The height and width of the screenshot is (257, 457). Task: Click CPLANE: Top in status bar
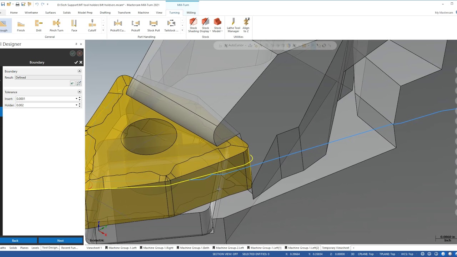point(366,254)
